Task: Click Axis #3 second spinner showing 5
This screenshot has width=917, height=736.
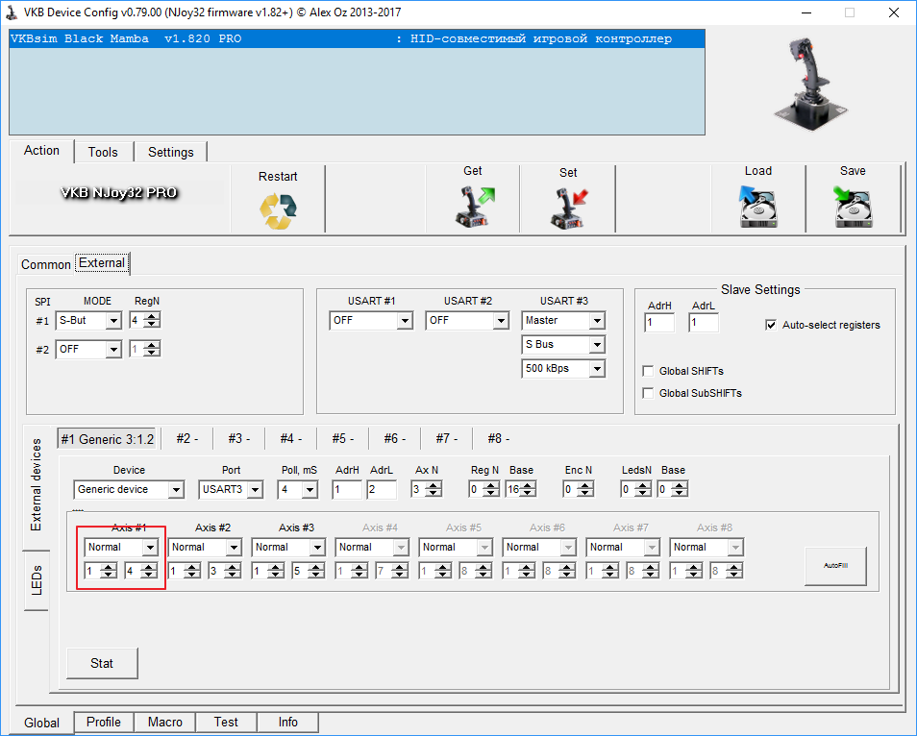Action: click(309, 571)
